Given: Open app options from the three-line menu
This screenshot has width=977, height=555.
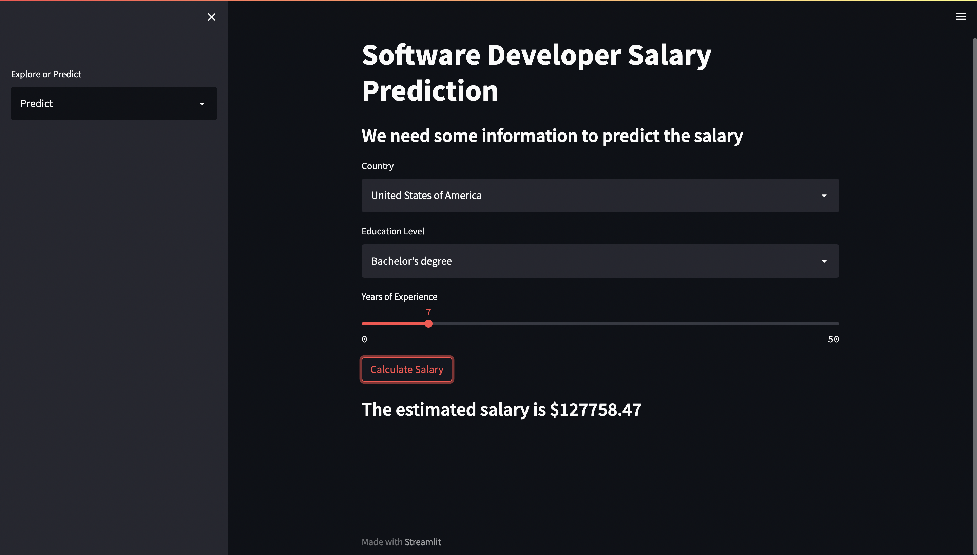Looking at the screenshot, I should [960, 16].
